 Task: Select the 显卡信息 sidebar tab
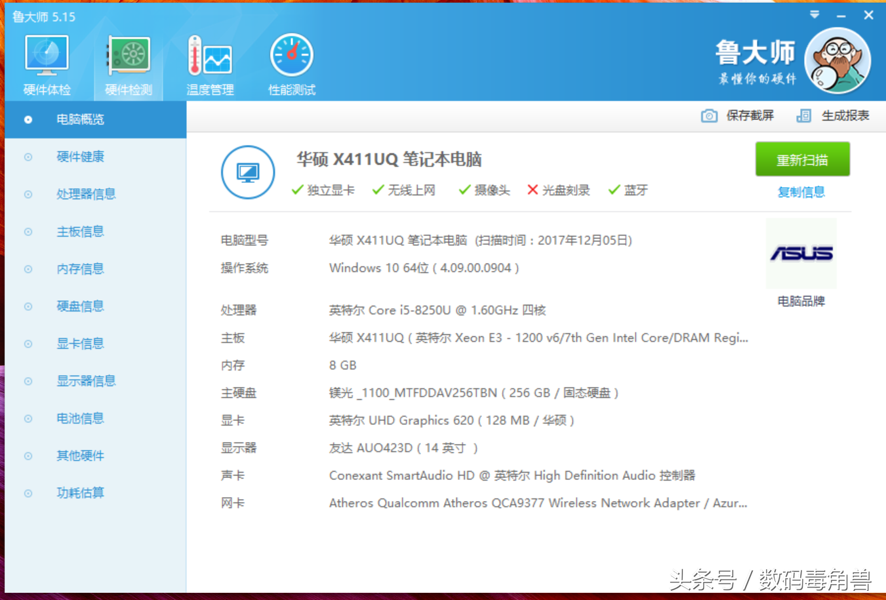point(96,344)
